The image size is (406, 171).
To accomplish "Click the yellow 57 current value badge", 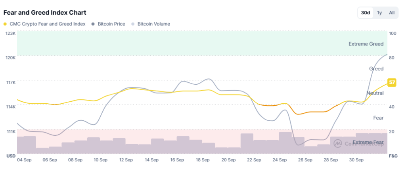I will coord(392,82).
